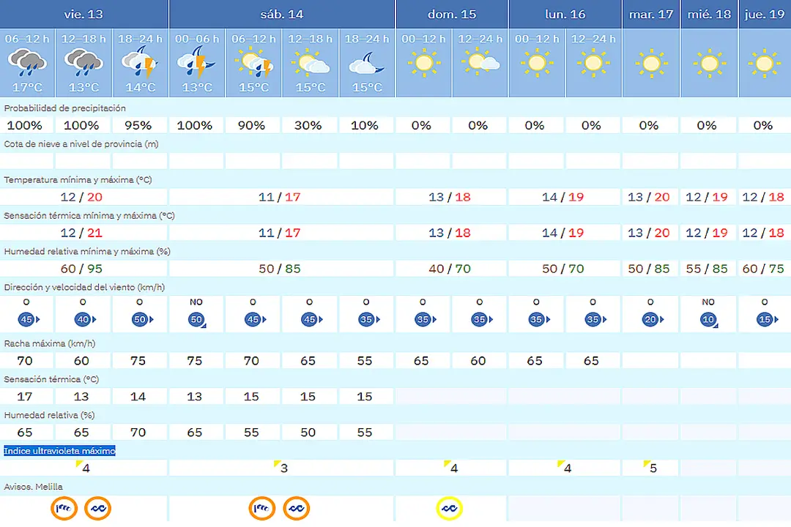Click the 'Racha máxima (km/h)' row label

[x=50, y=344]
